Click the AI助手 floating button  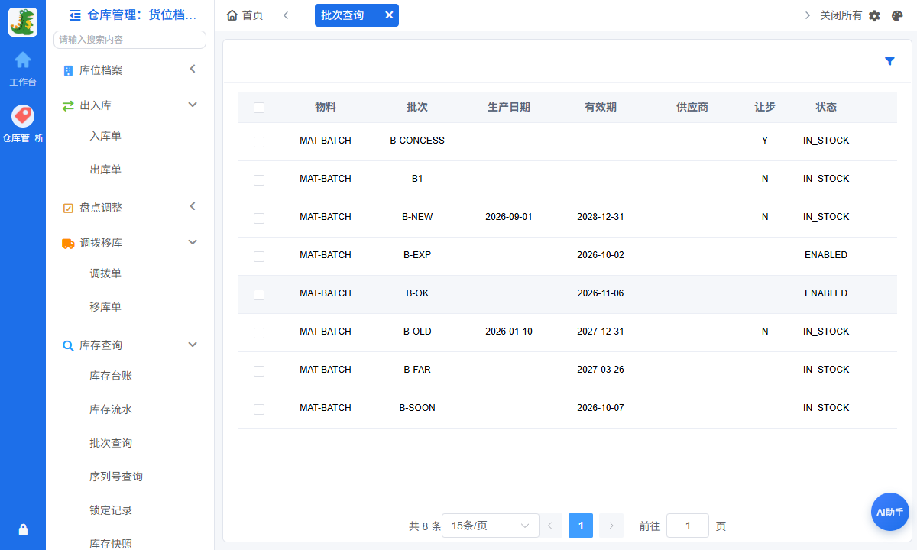point(889,512)
